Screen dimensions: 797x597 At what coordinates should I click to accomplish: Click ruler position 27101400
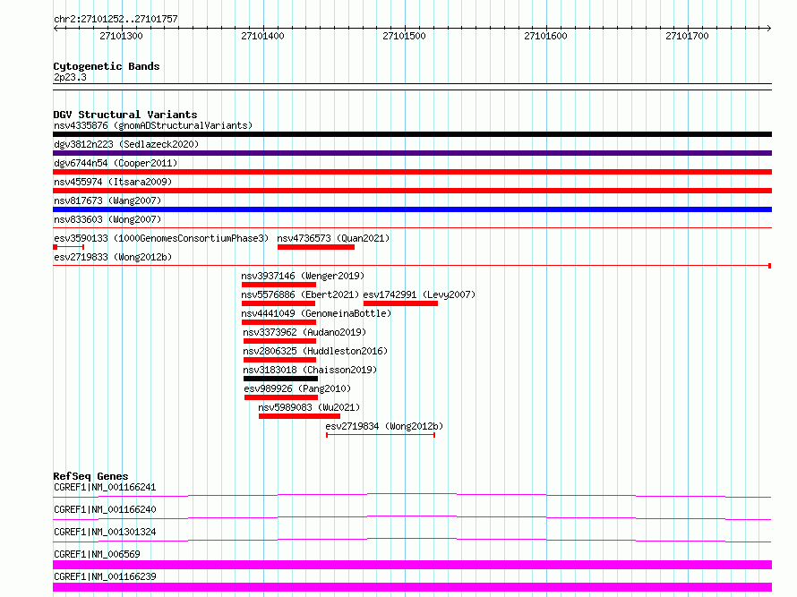coord(262,36)
